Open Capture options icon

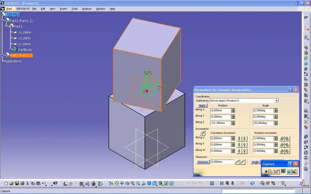(x=277, y=172)
